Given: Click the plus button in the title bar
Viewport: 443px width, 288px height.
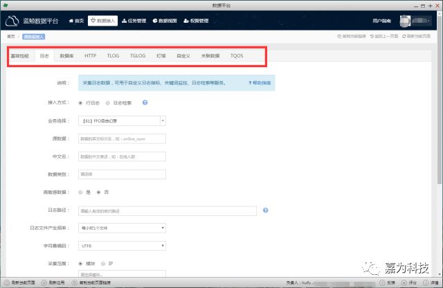Looking at the screenshot, I should point(431,6).
